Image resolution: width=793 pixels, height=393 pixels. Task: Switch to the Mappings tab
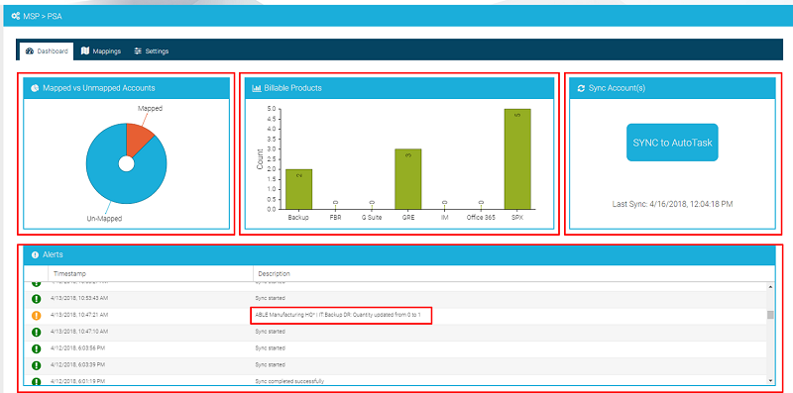pyautogui.click(x=101, y=51)
